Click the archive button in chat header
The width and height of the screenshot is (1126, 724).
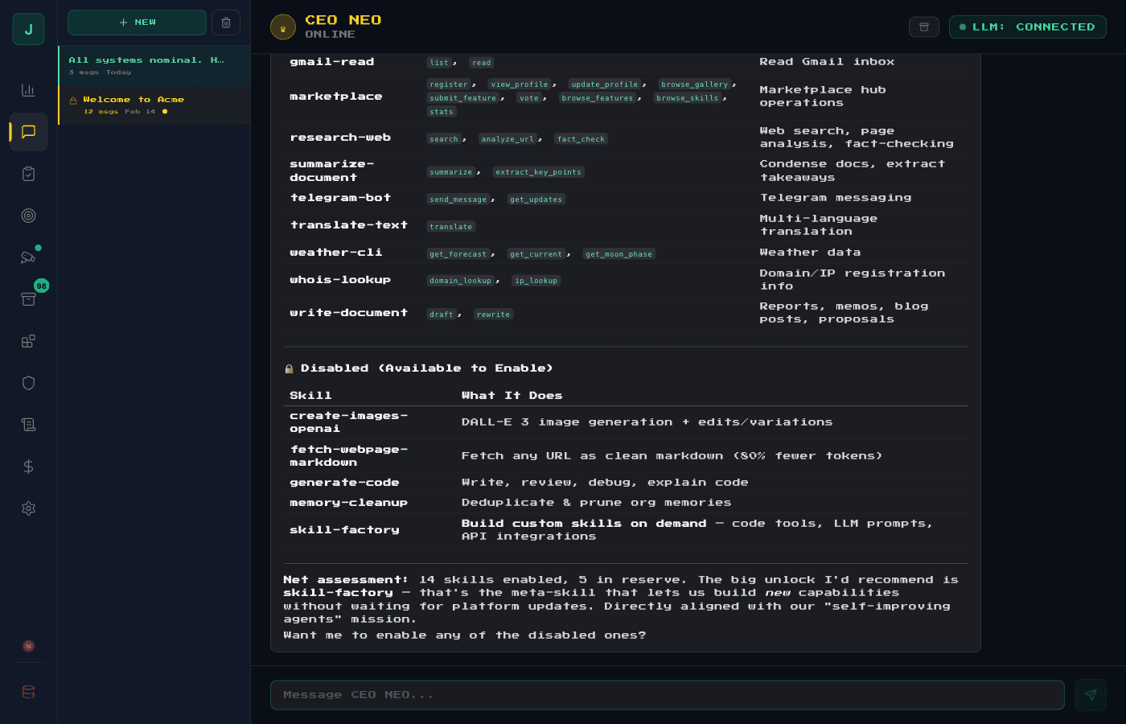924,27
